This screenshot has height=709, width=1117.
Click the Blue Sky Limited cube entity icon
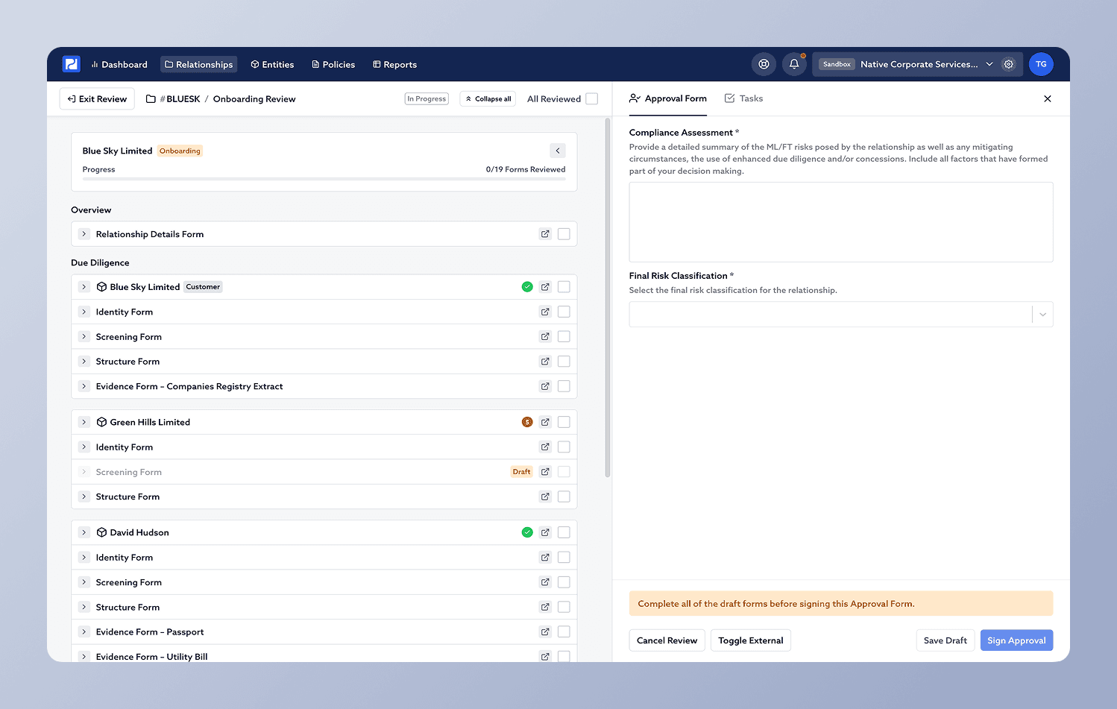[x=101, y=287]
